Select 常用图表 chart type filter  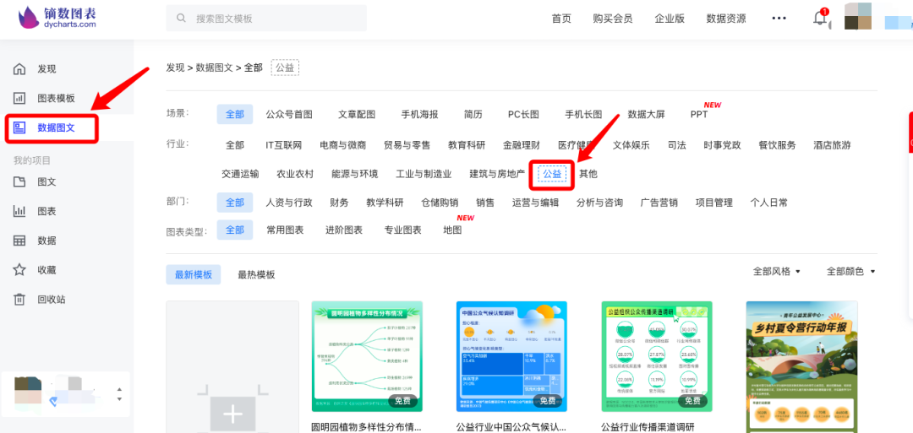tap(285, 230)
